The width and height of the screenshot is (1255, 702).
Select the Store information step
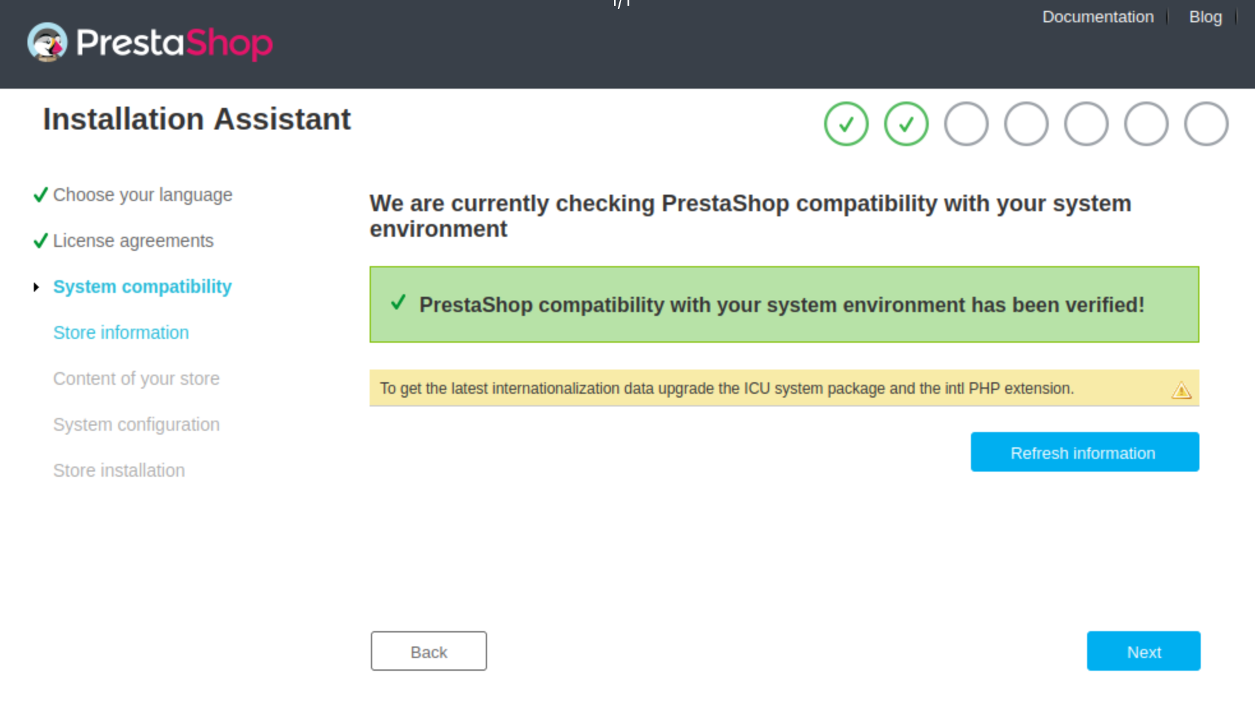[x=121, y=332]
